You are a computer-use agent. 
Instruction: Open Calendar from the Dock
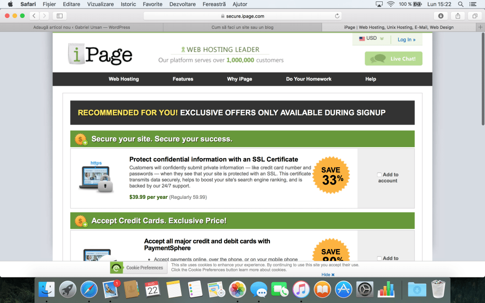click(x=153, y=290)
